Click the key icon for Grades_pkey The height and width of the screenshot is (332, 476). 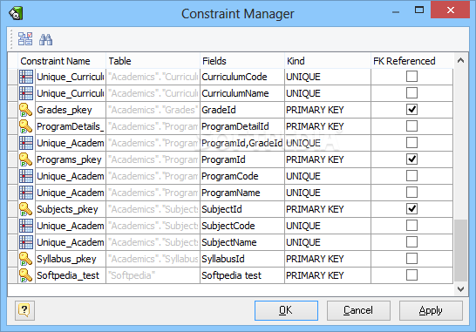click(26, 110)
